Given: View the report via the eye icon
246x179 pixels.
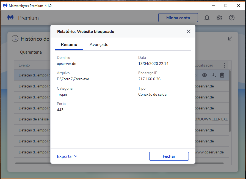Looking at the screenshot, I should [x=204, y=75].
